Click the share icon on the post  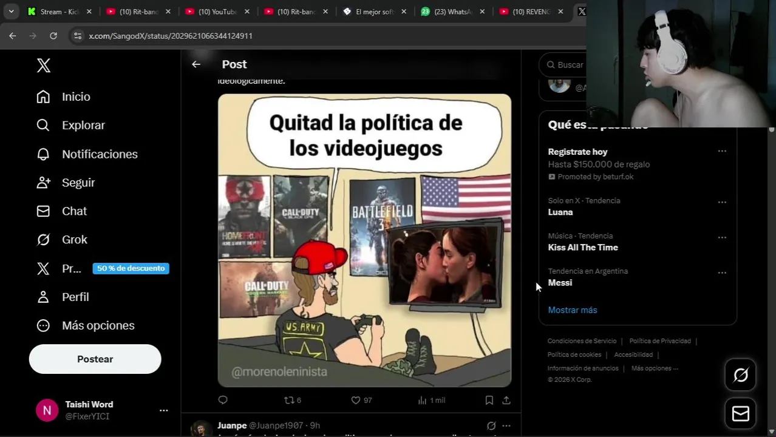click(506, 400)
